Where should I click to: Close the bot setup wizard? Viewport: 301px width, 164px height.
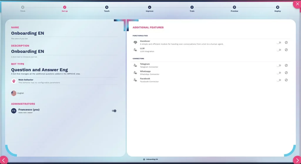tap(297, 4)
